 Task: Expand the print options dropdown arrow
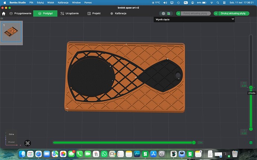216,14
